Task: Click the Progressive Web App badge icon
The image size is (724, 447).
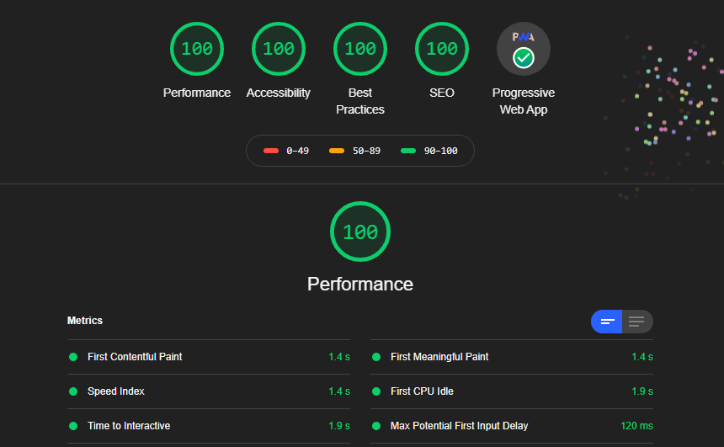Action: 524,49
